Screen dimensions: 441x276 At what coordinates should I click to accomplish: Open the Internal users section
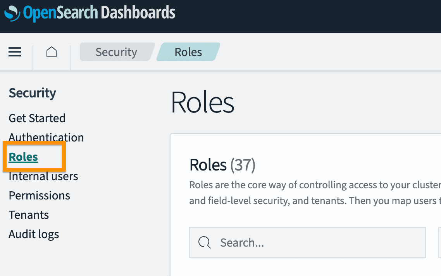point(43,176)
